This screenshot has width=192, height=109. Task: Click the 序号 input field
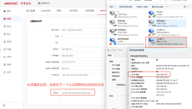click(84, 36)
